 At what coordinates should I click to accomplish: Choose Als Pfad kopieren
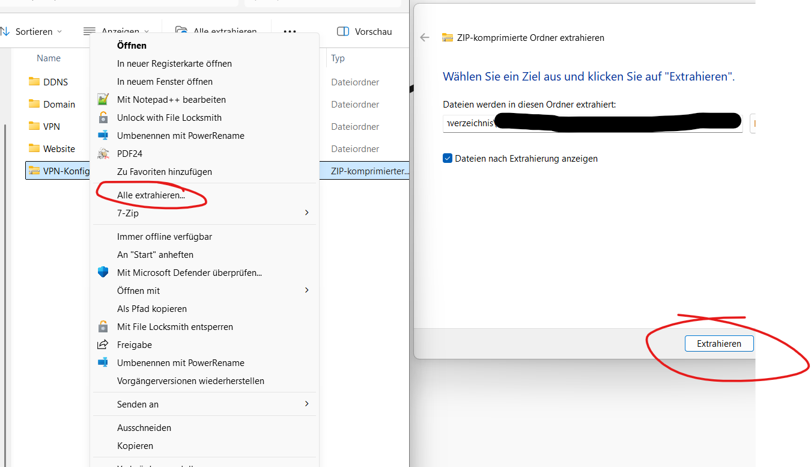click(x=204, y=308)
